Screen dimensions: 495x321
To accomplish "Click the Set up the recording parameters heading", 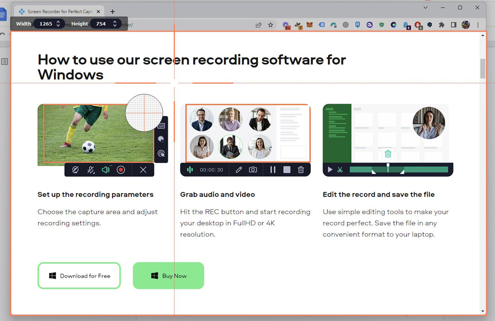I will (x=95, y=195).
